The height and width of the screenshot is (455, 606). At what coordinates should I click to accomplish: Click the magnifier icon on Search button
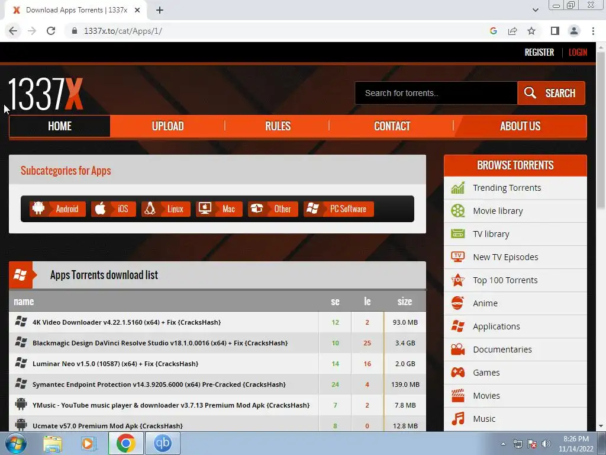530,92
